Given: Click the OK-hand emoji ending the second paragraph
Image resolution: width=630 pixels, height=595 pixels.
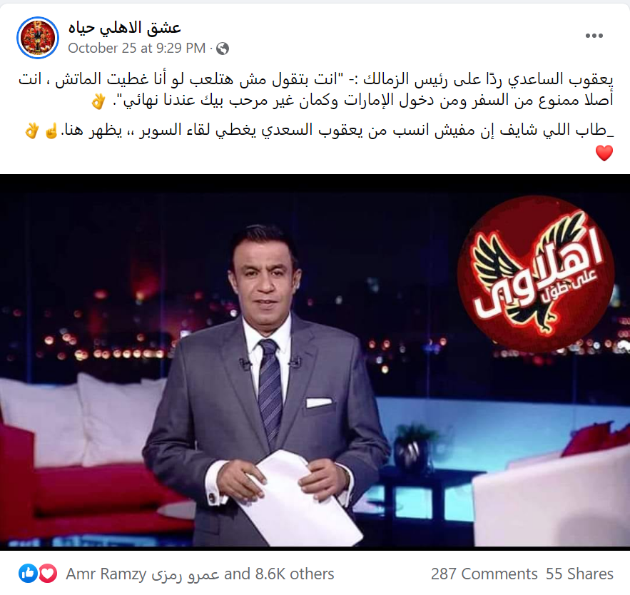Looking at the screenshot, I should [32, 131].
